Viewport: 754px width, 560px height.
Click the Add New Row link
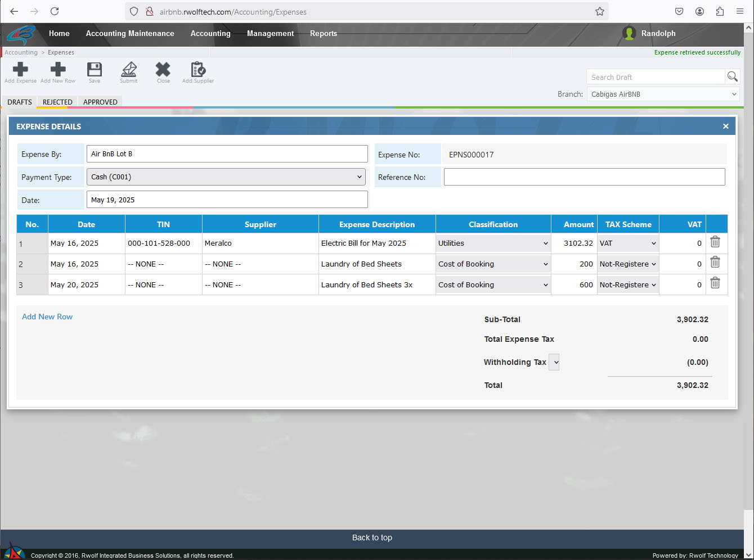(x=47, y=317)
